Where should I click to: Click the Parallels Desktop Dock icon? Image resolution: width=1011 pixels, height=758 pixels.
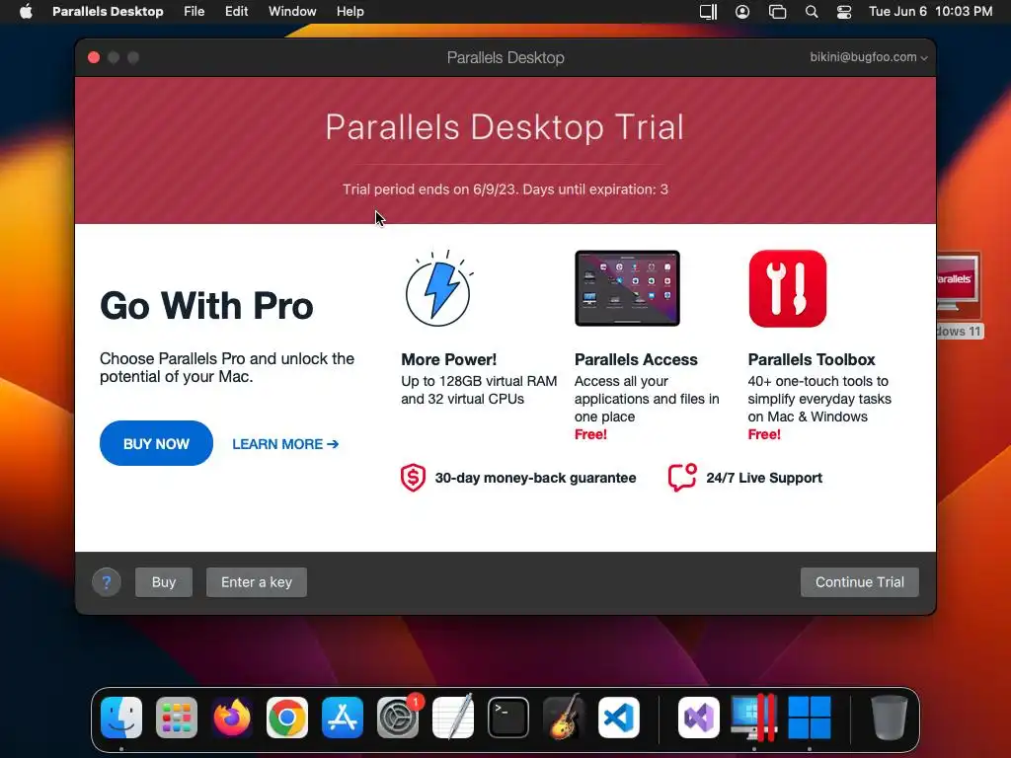pyautogui.click(x=754, y=718)
